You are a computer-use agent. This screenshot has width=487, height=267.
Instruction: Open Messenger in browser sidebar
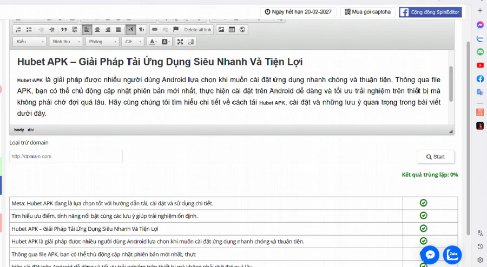(x=480, y=25)
